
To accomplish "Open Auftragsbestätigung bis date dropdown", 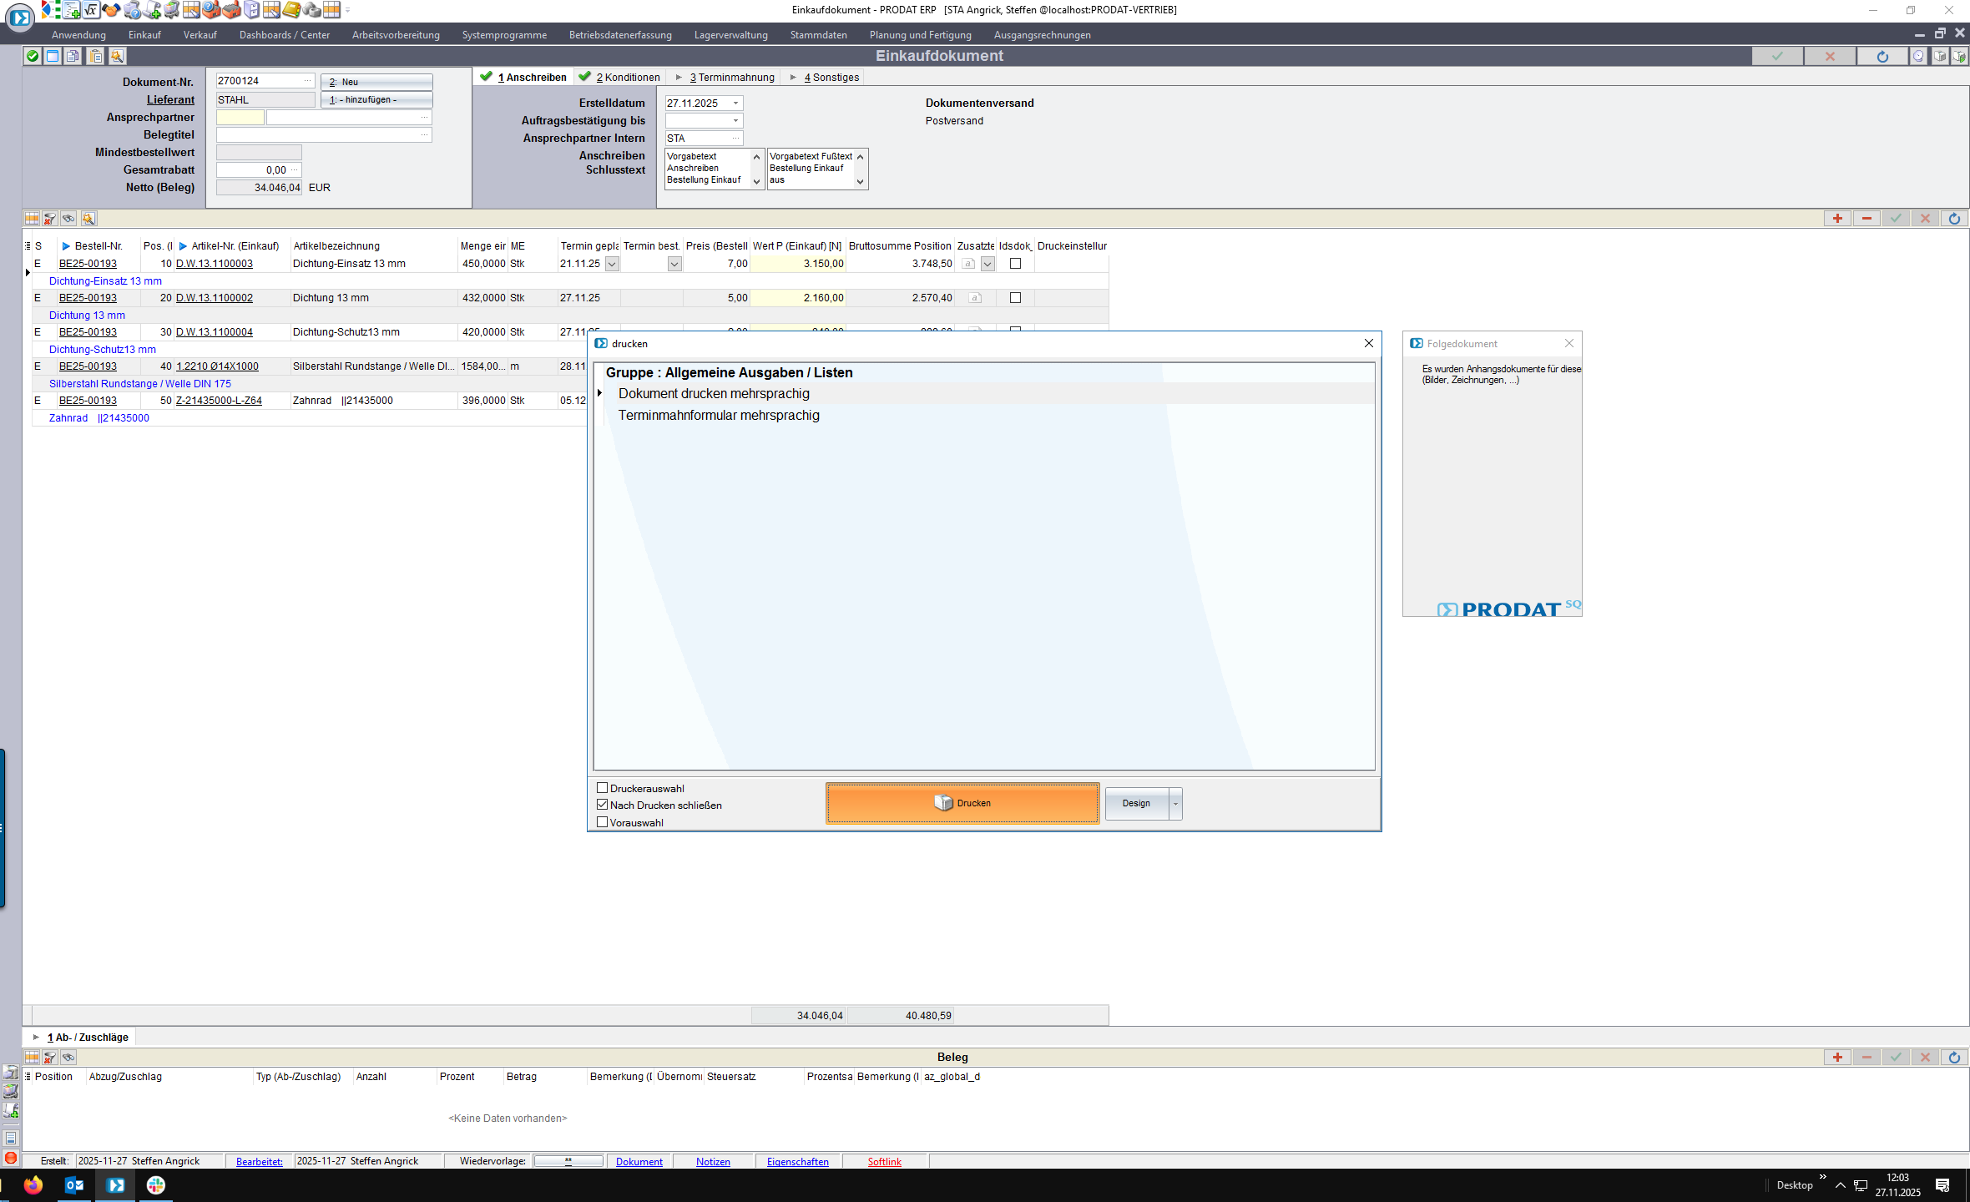I will [735, 121].
